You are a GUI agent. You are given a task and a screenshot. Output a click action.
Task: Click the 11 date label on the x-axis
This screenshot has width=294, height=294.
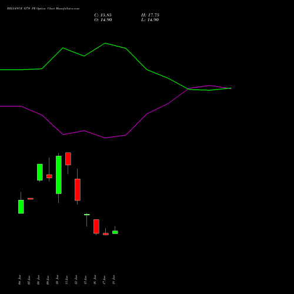pyautogui.click(x=66, y=280)
